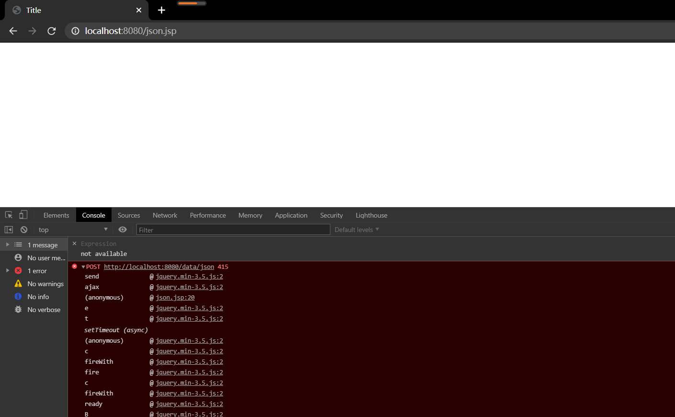Open jquery link on the fire row
The width and height of the screenshot is (675, 417).
click(x=189, y=372)
